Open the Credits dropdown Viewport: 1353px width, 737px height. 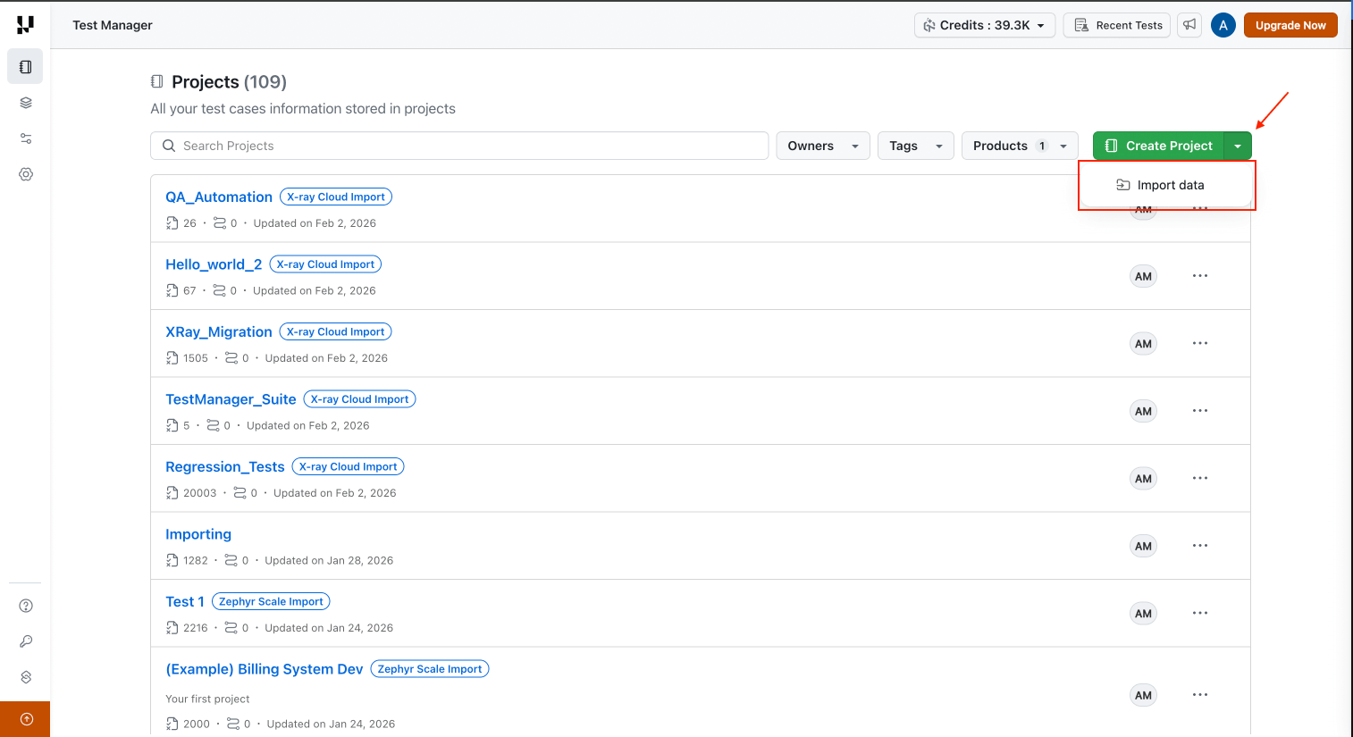pyautogui.click(x=984, y=25)
